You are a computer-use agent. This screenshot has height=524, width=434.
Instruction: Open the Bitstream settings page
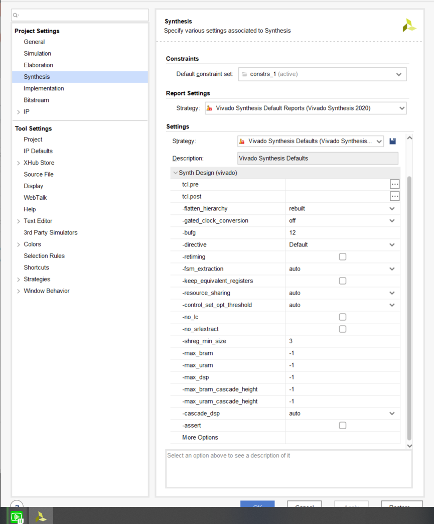[x=37, y=100]
